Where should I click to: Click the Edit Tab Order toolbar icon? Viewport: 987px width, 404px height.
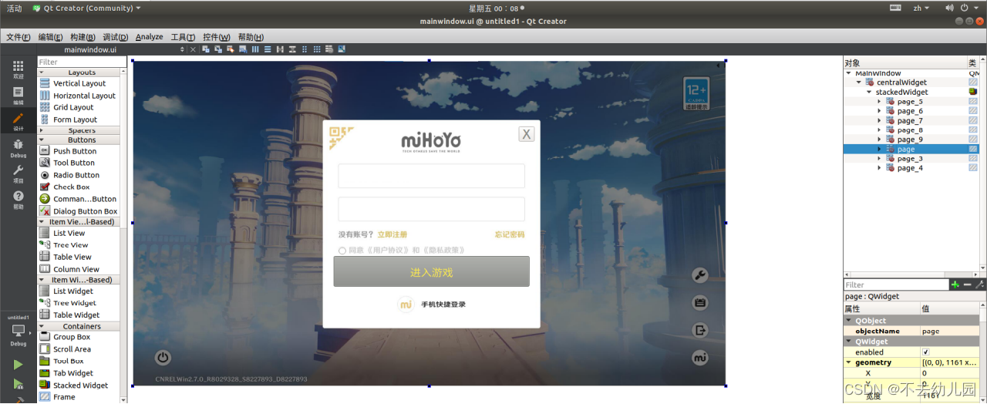click(243, 49)
